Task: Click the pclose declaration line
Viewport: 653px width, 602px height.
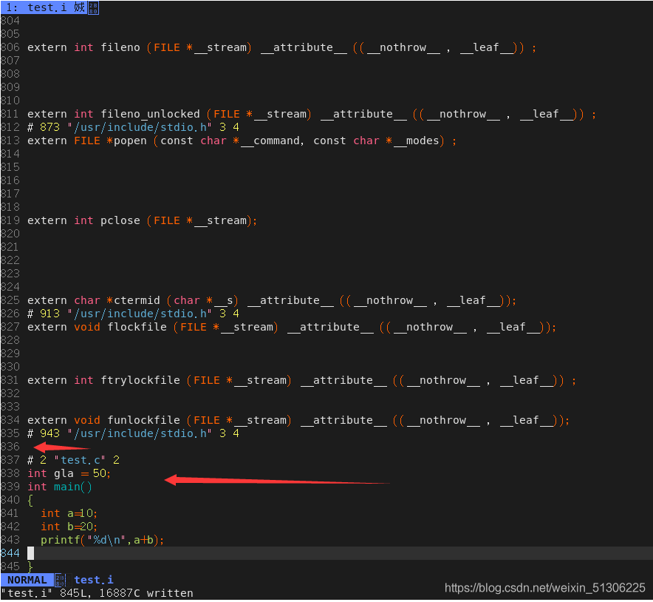Action: tap(142, 220)
